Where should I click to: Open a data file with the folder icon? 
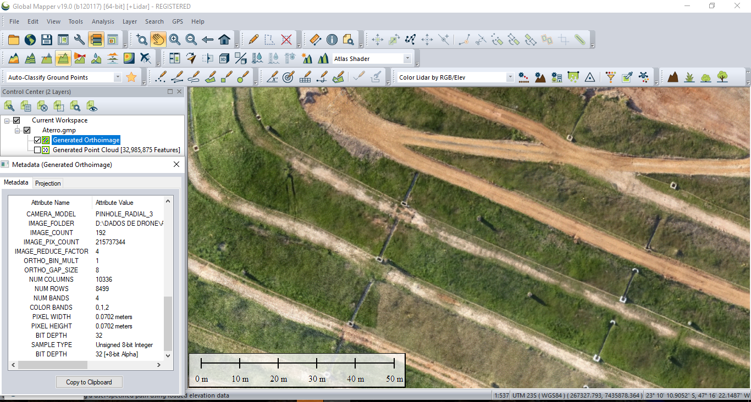click(14, 40)
